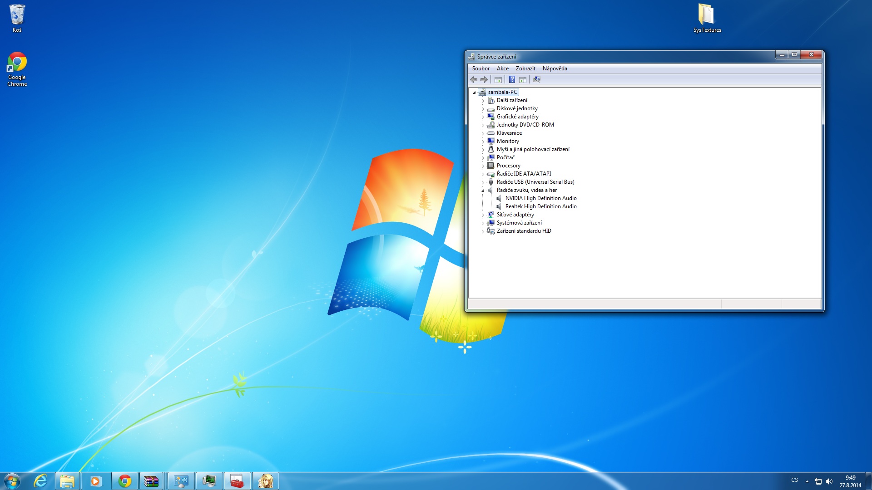Expand the Monitory category

click(x=483, y=142)
